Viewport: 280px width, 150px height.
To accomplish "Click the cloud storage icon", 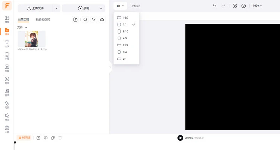I will [102, 19].
